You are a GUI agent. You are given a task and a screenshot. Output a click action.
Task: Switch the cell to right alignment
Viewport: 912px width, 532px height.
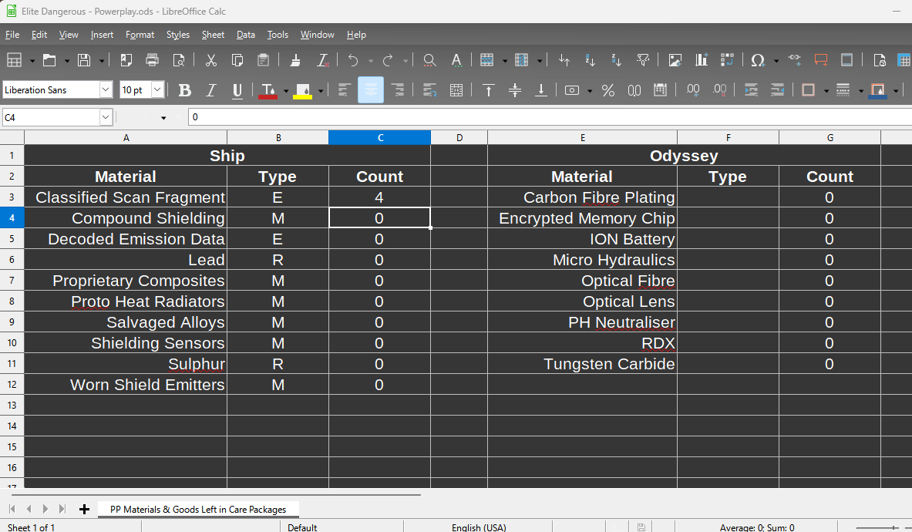coord(397,90)
